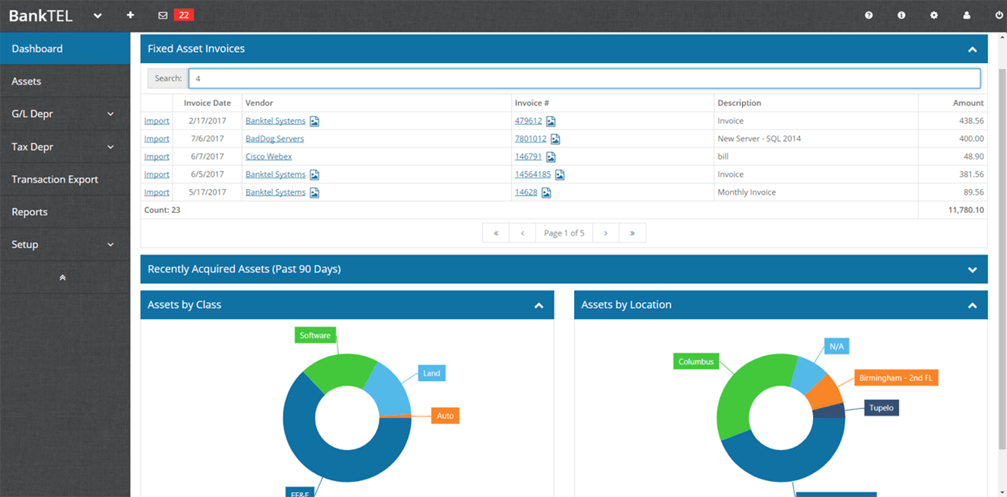Create new item with the plus icon
The height and width of the screenshot is (497, 1007).
(x=130, y=15)
